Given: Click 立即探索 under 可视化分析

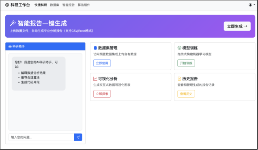Looking at the screenshot, I should (x=102, y=94).
